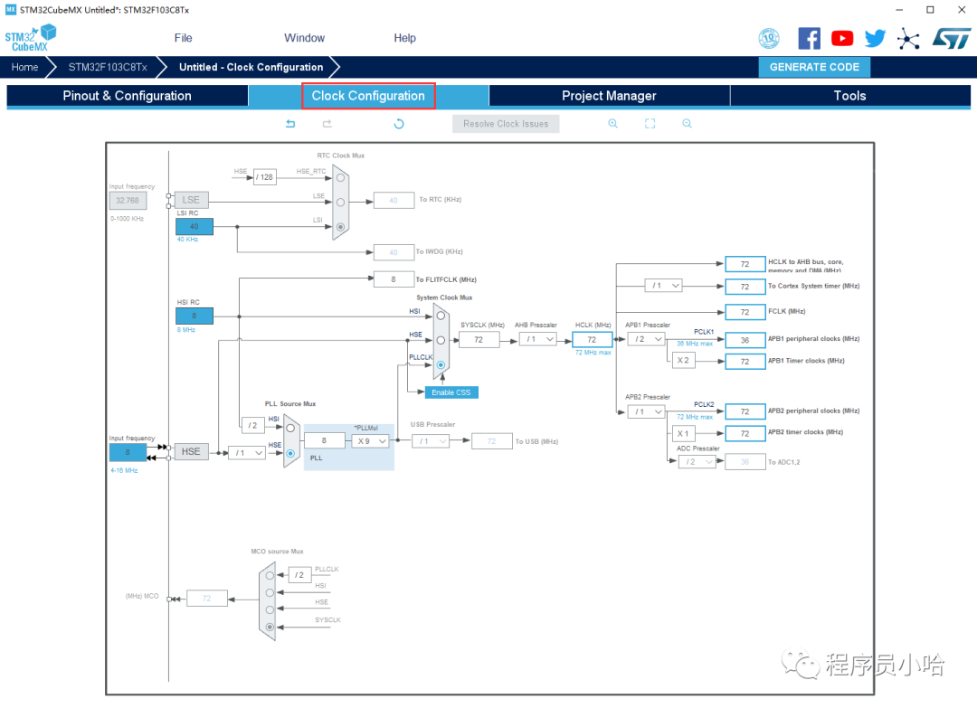Click the zoom in magnifier icon
Image resolution: width=977 pixels, height=708 pixels.
click(x=612, y=124)
